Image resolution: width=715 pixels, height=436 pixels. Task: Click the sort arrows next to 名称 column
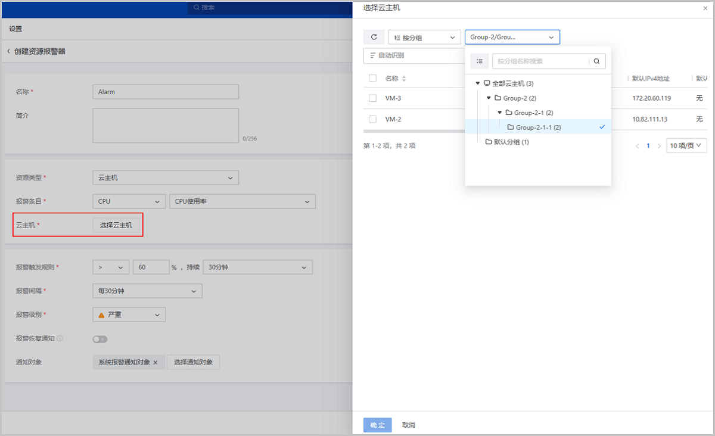tap(404, 79)
